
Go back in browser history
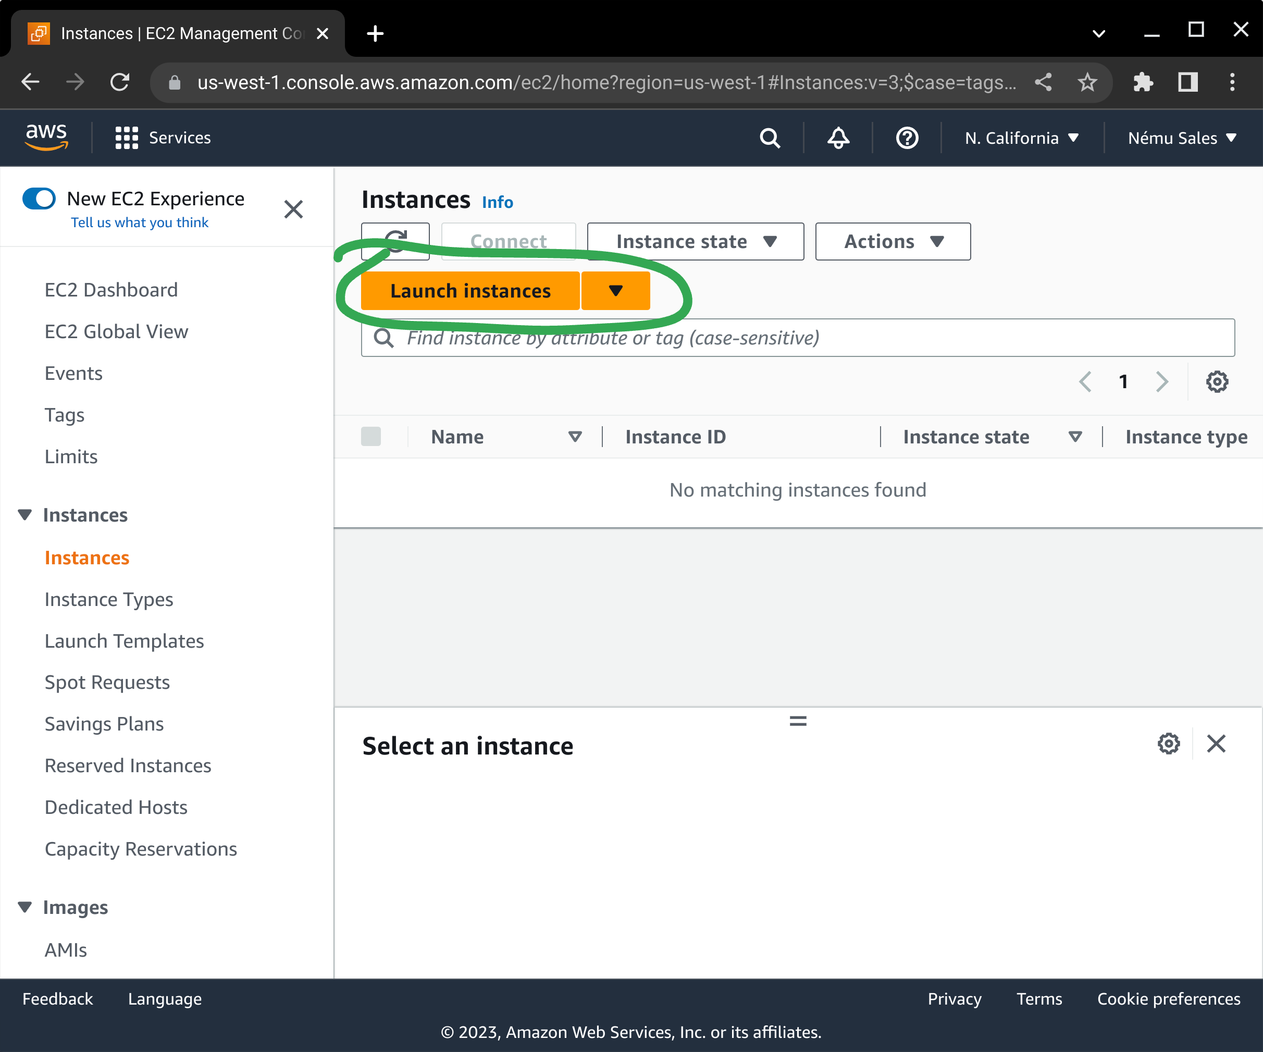[30, 82]
